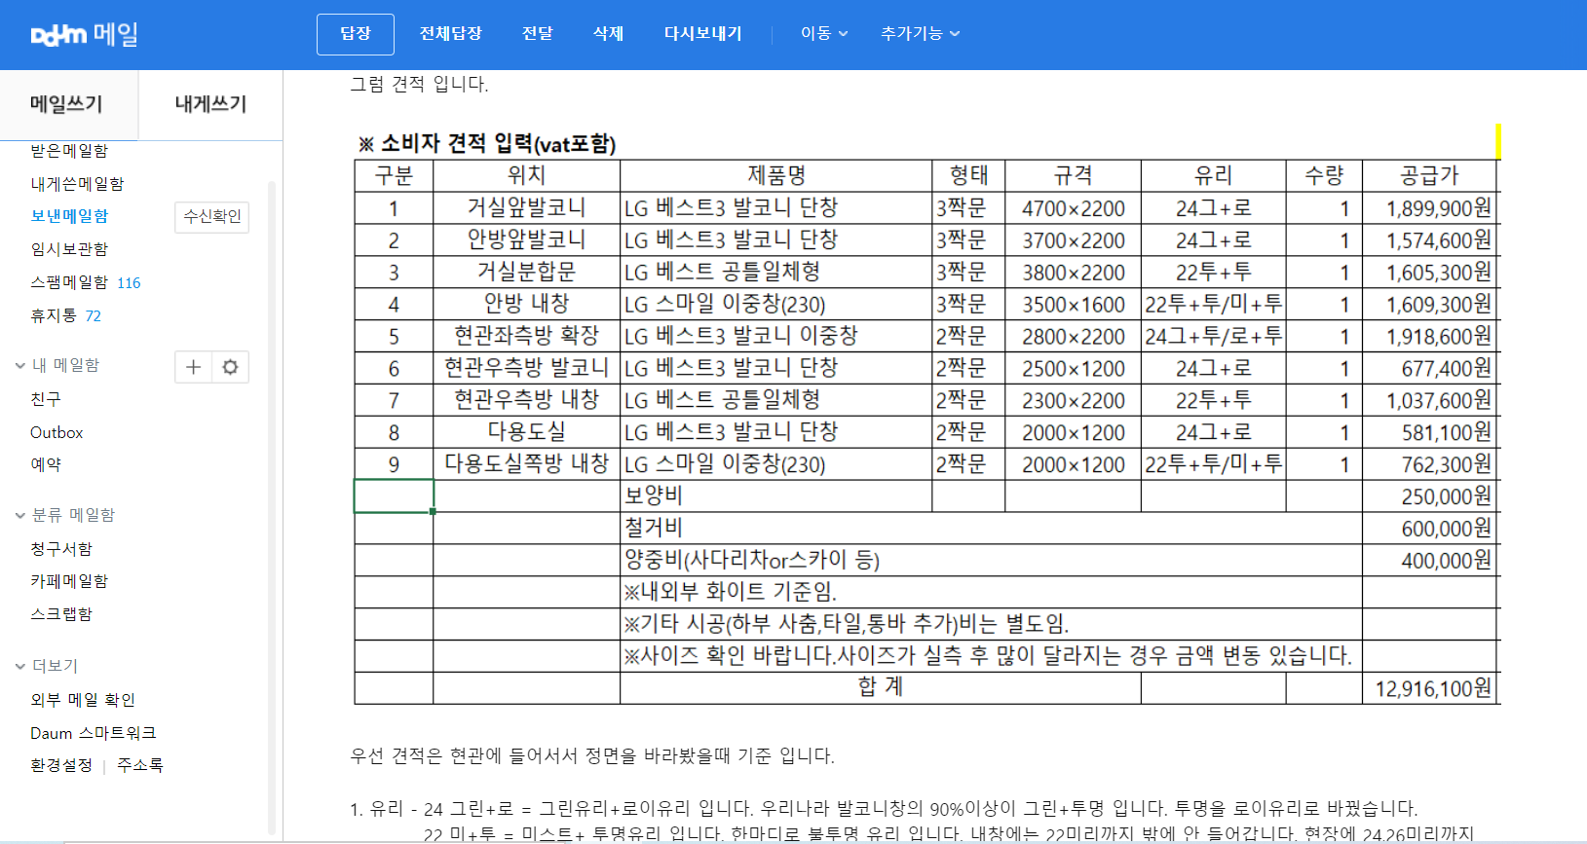Viewport: 1587px width, 844px height.
Task: Click spam count 116
Action: [x=129, y=283]
